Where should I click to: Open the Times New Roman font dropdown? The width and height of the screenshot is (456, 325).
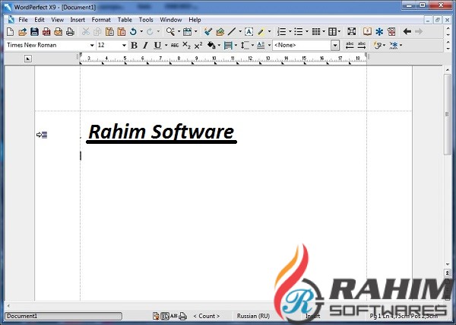[x=92, y=45]
